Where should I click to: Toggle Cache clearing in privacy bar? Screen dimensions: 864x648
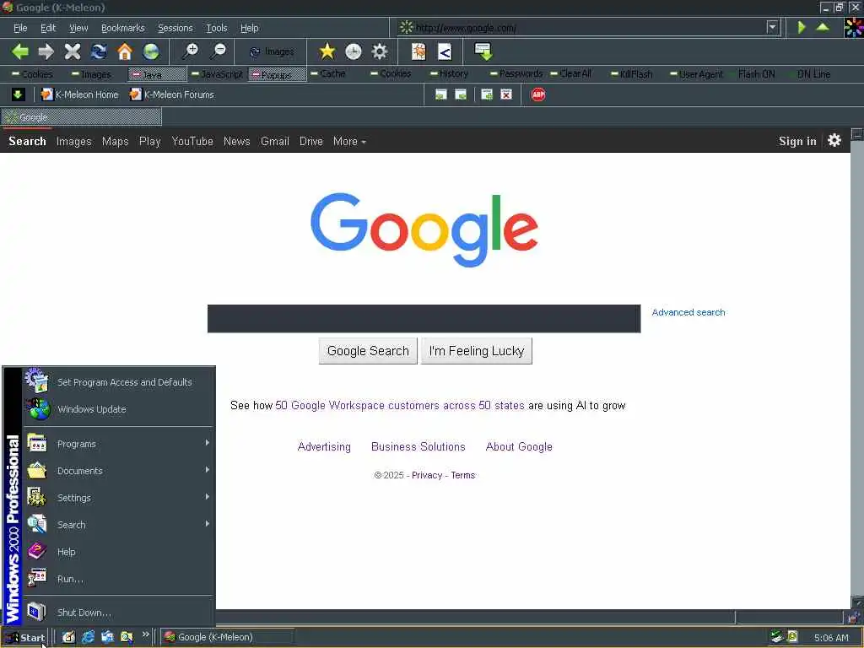328,74
